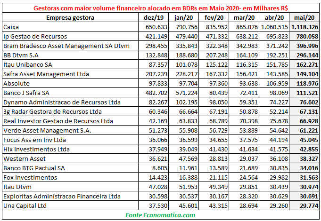Select value 322.348 in fev/20 column
Viewport: 321px width, 221px height.
pyautogui.click(x=217, y=46)
